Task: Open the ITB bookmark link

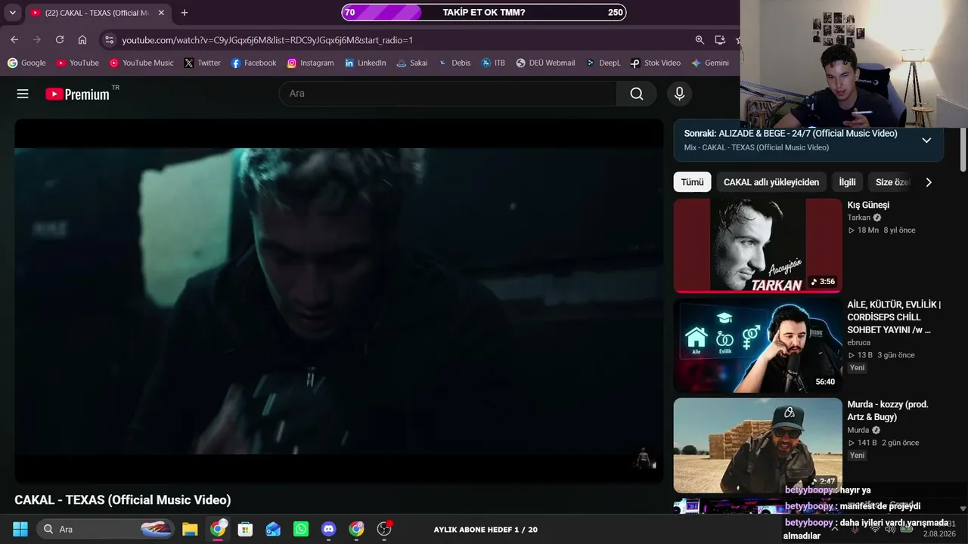Action: (x=493, y=63)
